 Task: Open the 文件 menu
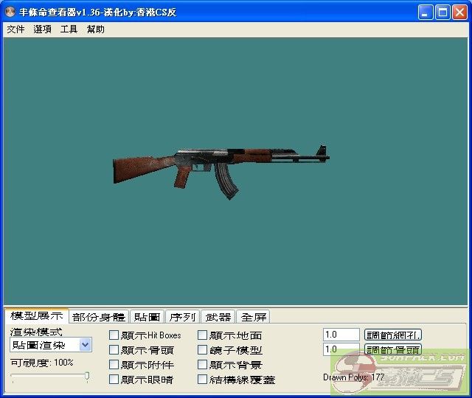15,29
